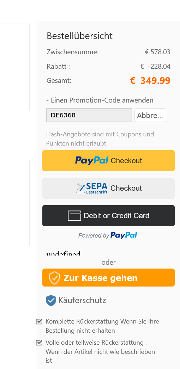Click the Flash-Angebote coupon notice text

click(100, 139)
